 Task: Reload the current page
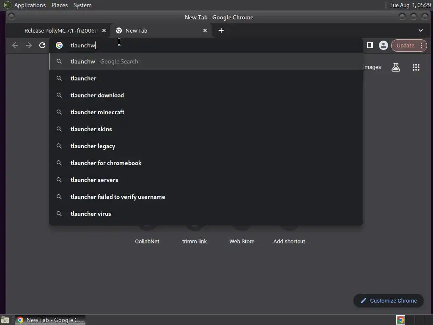click(x=42, y=45)
